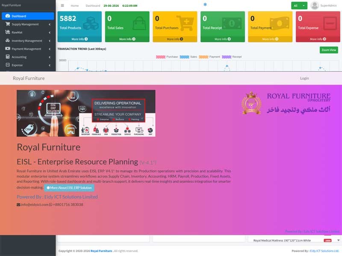Image resolution: width=342 pixels, height=256 pixels.
Task: Toggle sidebar with hamburger icon
Action: click(x=62, y=6)
